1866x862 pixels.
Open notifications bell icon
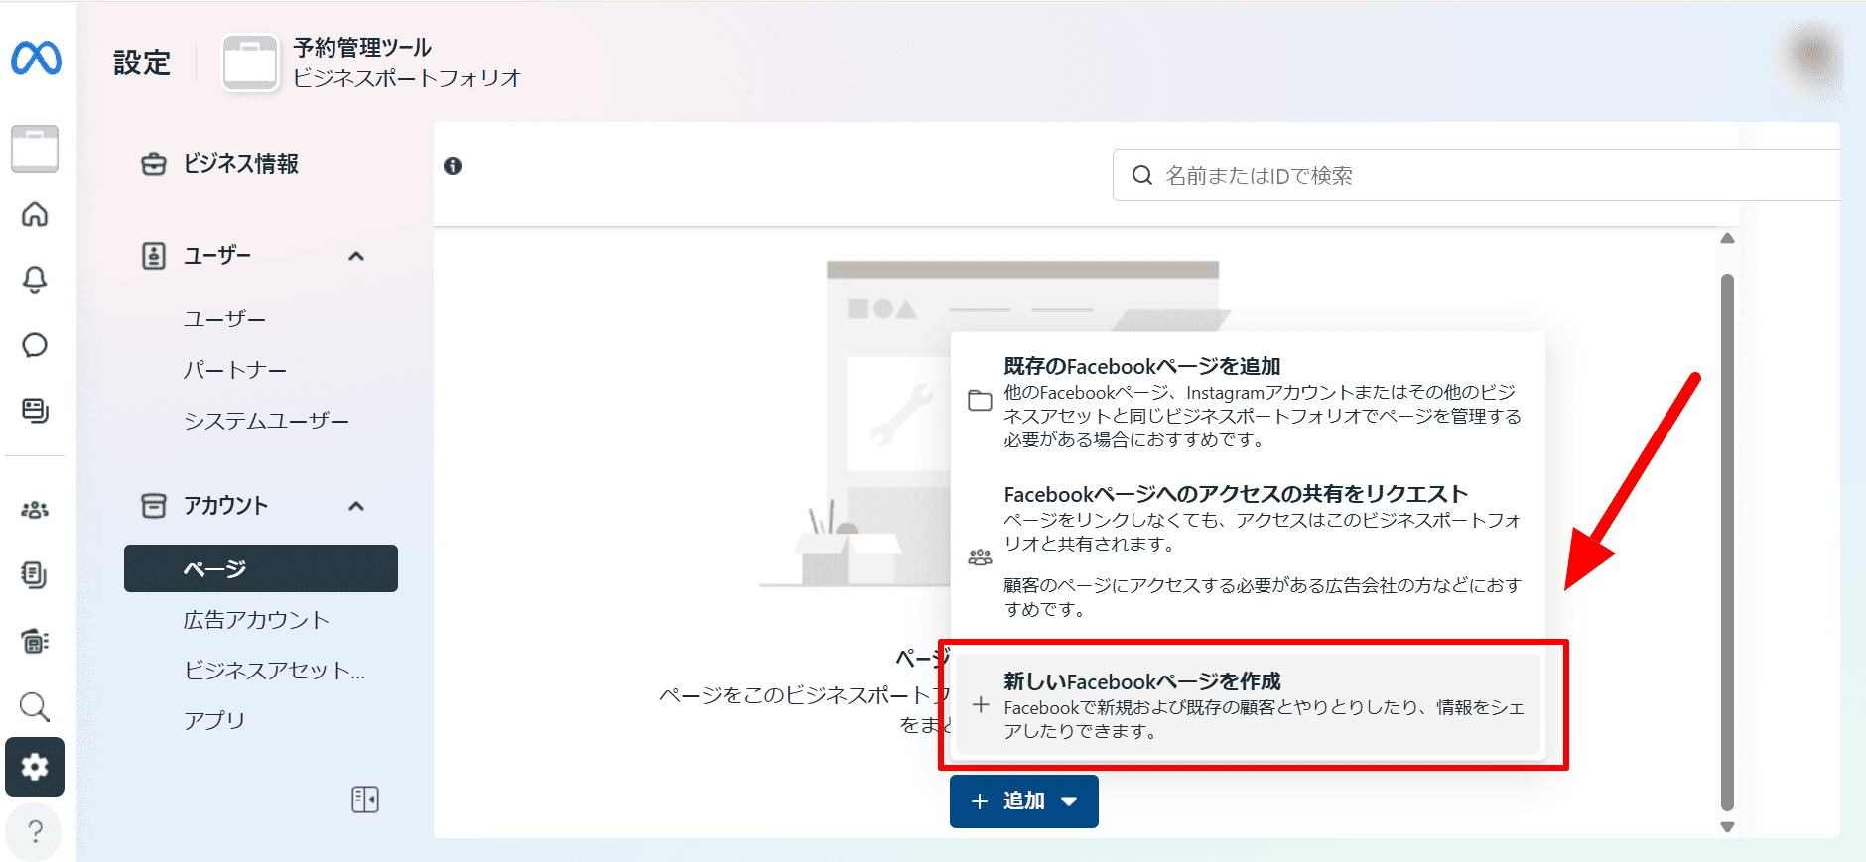35,280
